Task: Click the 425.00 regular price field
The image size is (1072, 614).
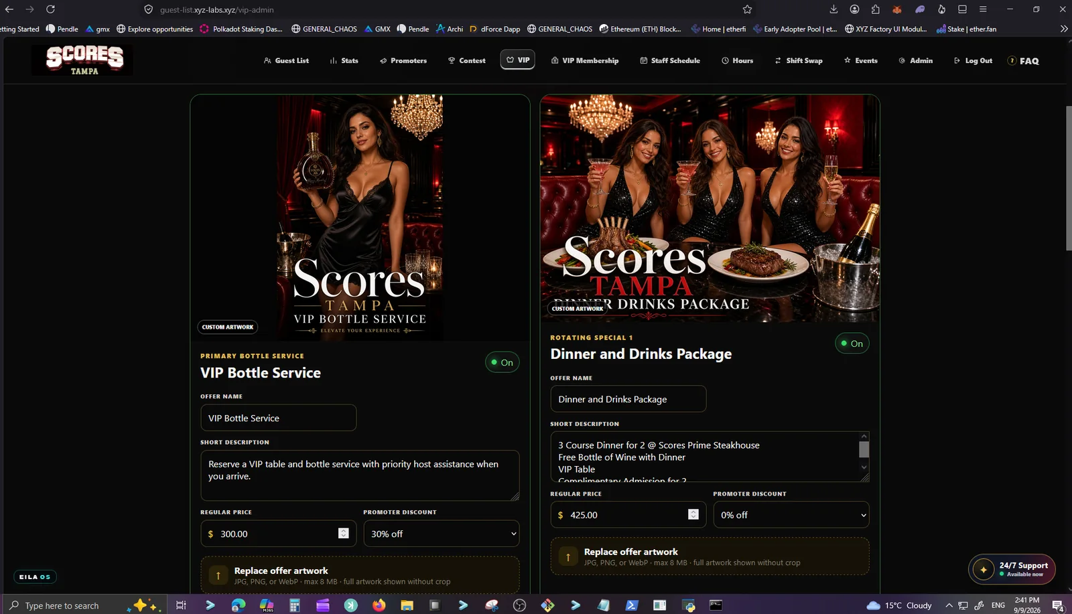Action: click(628, 515)
